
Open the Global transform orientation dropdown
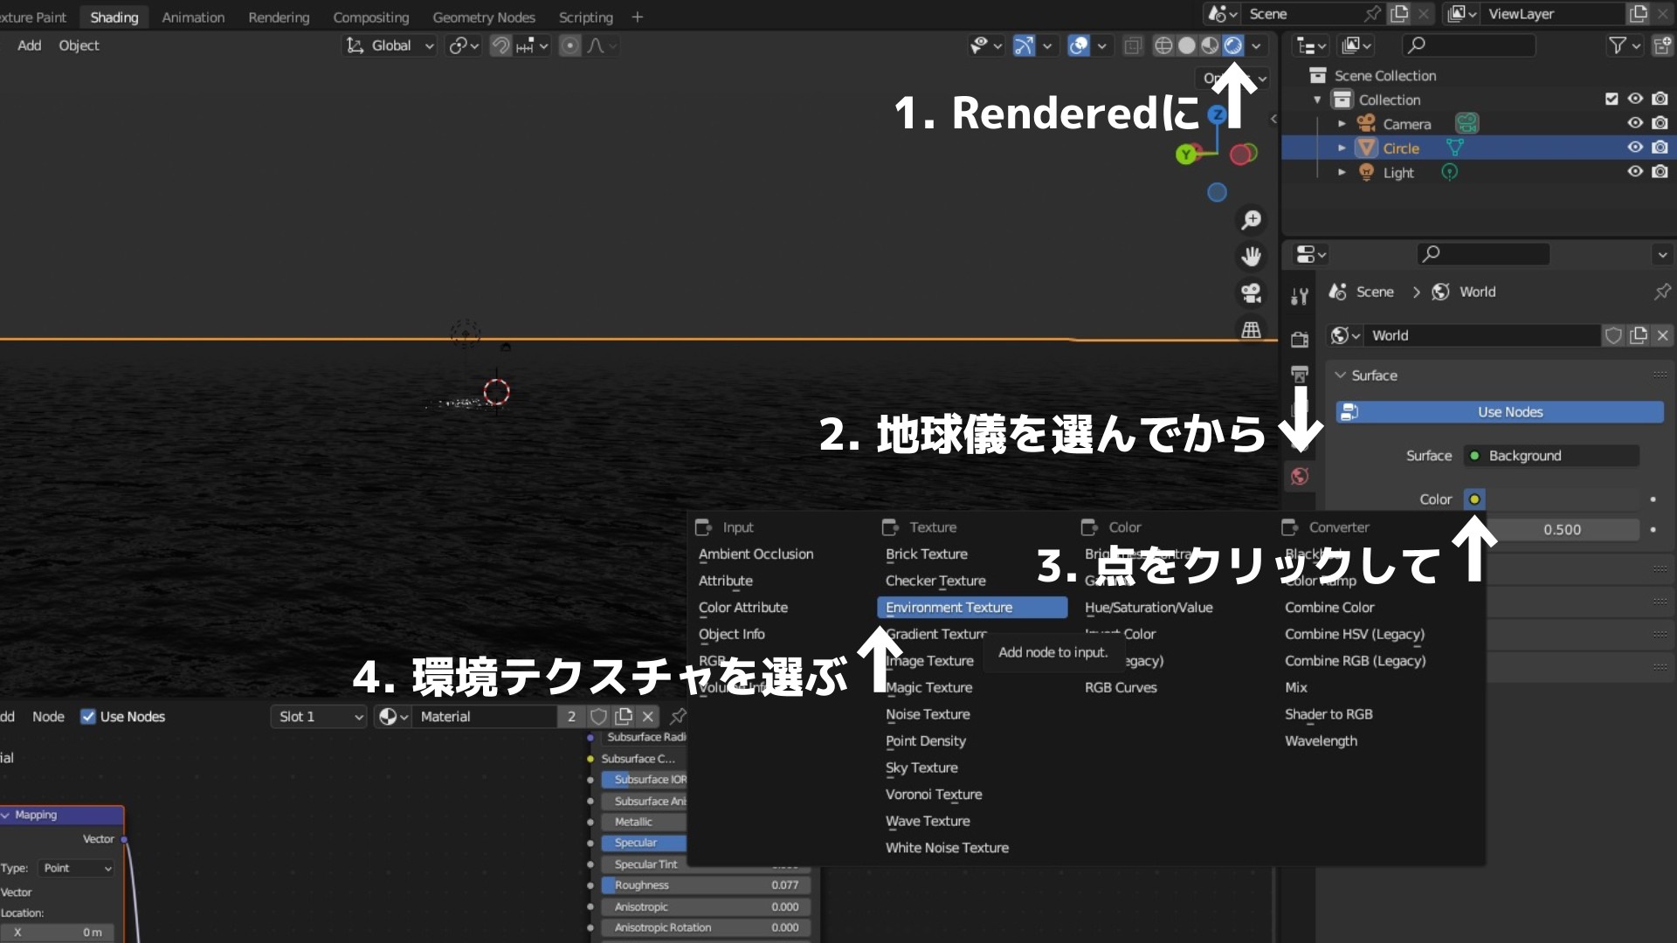[x=390, y=45]
